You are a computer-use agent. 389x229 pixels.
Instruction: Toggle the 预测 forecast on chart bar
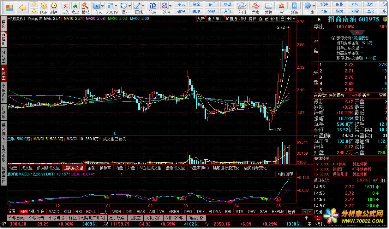275,19
